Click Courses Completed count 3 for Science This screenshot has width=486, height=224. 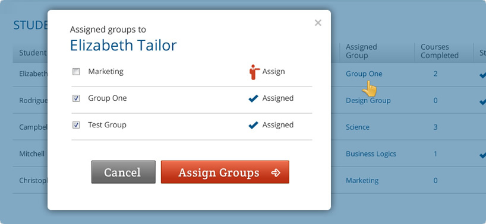[x=435, y=127]
